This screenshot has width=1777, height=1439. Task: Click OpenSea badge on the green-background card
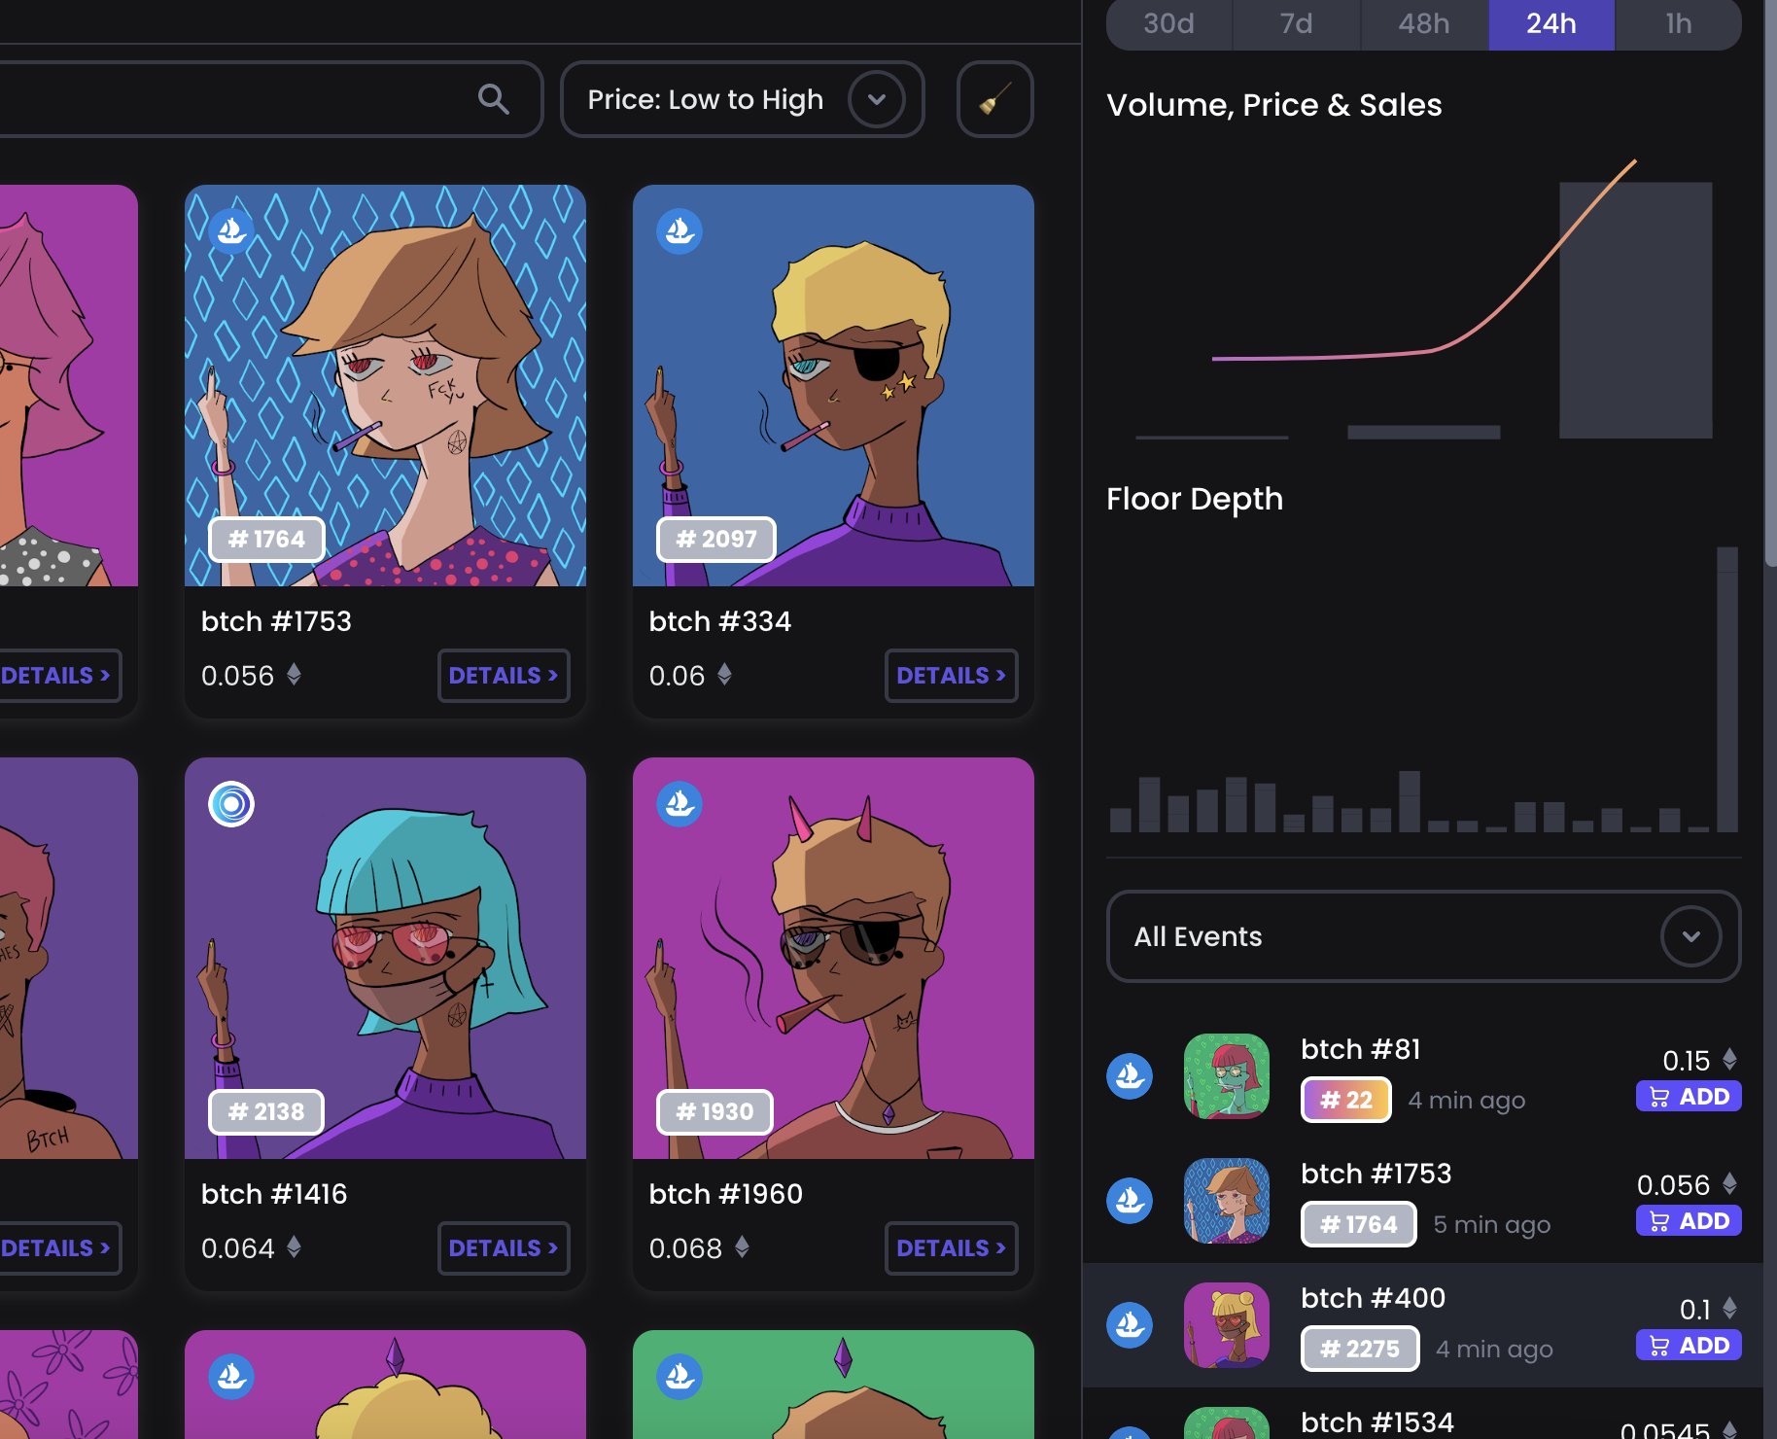(x=679, y=1377)
